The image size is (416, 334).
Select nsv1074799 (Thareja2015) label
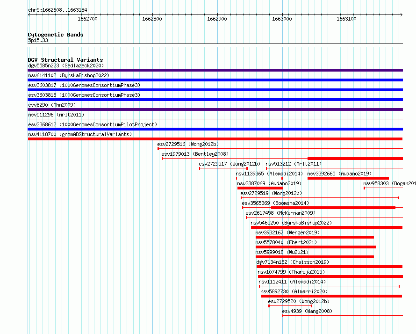click(x=291, y=272)
